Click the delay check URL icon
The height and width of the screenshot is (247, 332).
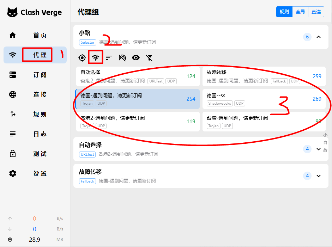(x=122, y=58)
